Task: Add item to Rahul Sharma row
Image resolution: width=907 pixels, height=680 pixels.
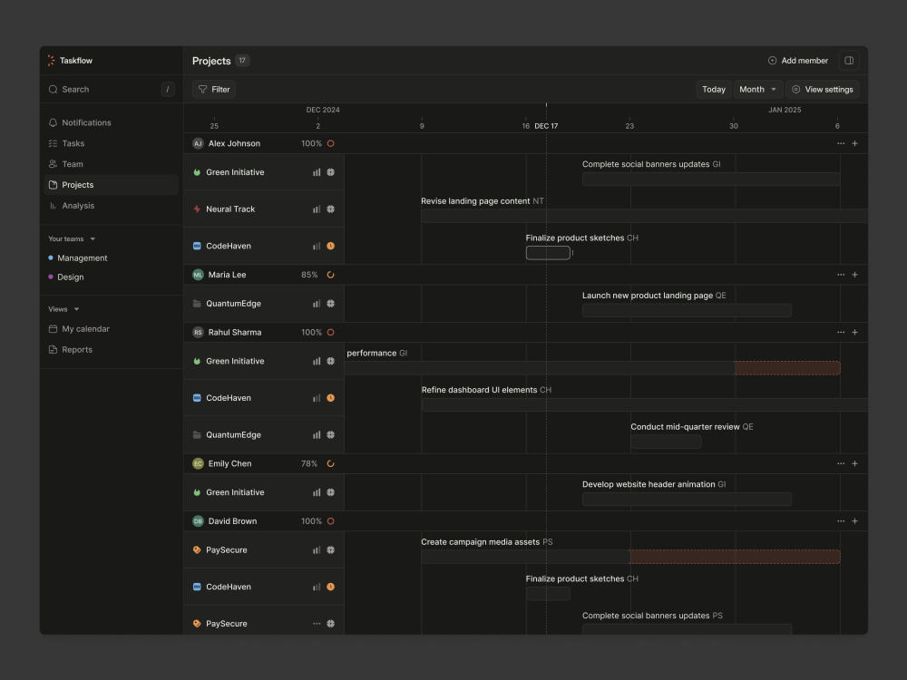Action: pos(855,333)
